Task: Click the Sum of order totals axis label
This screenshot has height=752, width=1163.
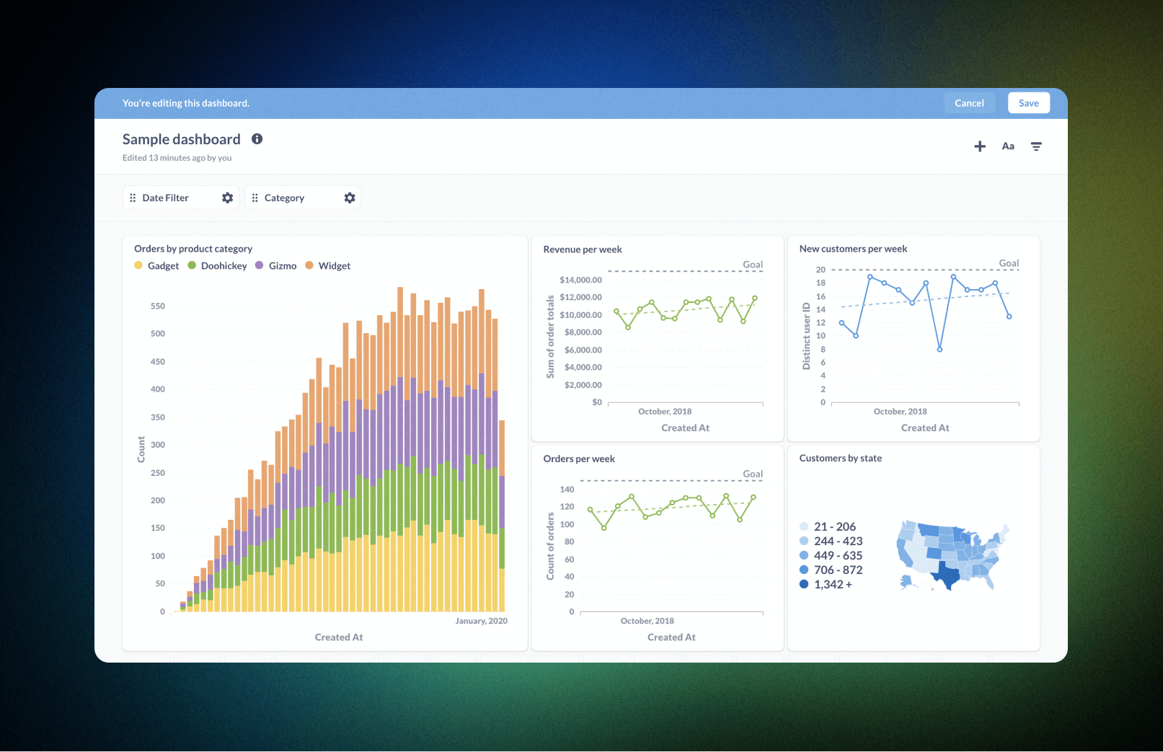Action: coord(551,337)
